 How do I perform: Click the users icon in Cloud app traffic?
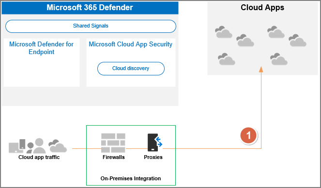[36, 145]
